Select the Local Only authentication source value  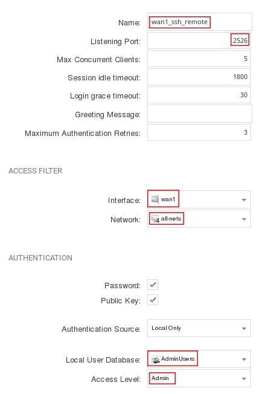tap(166, 328)
